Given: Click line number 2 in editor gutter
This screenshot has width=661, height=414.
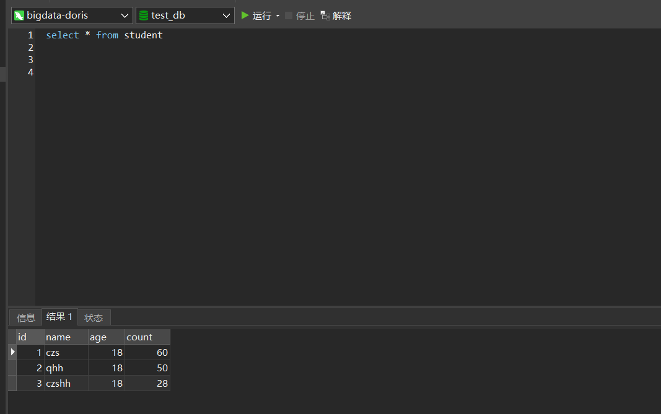Looking at the screenshot, I should (30, 48).
